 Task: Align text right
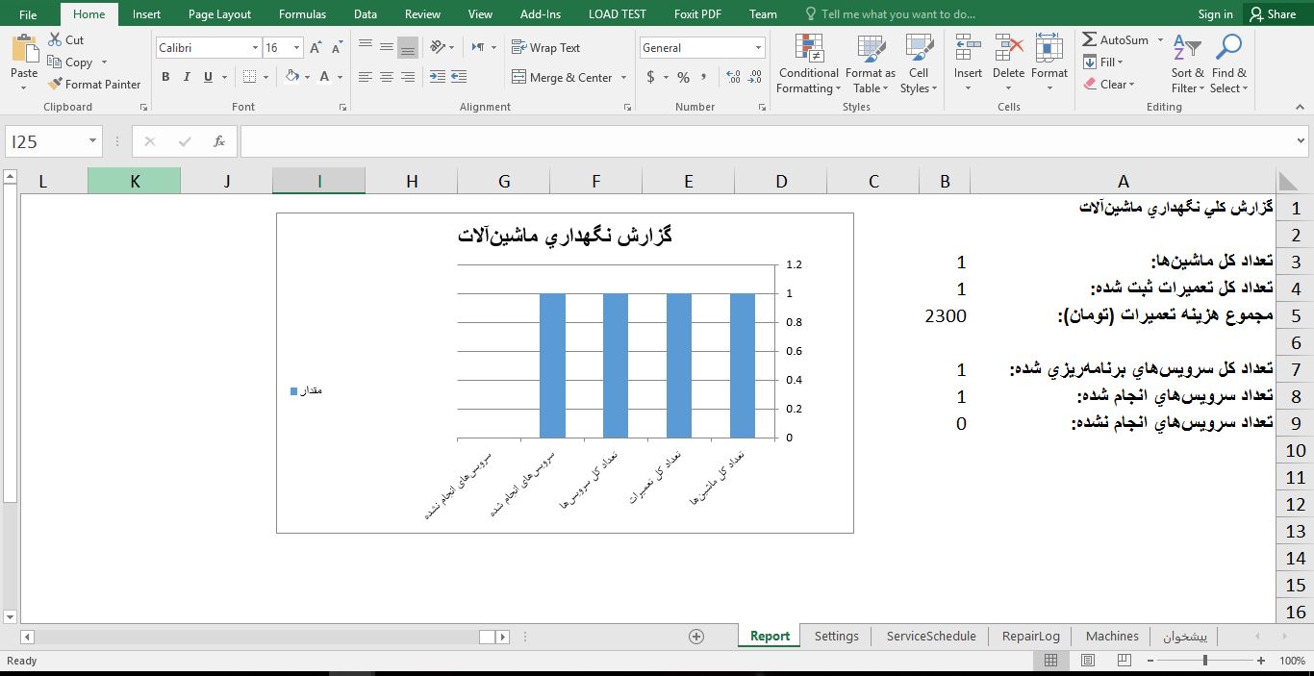[x=408, y=77]
